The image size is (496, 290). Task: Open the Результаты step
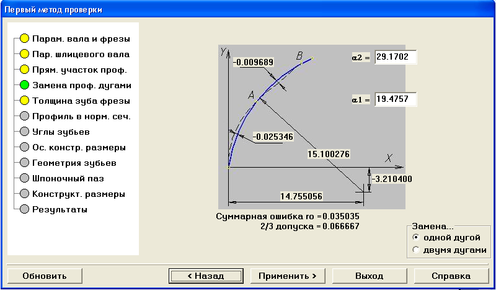tap(60, 210)
